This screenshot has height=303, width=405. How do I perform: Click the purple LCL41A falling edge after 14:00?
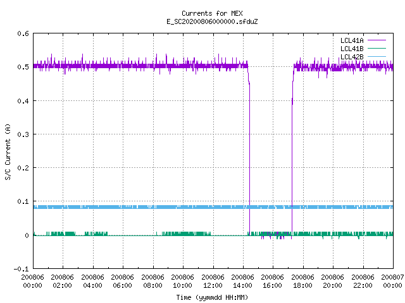pos(249,155)
